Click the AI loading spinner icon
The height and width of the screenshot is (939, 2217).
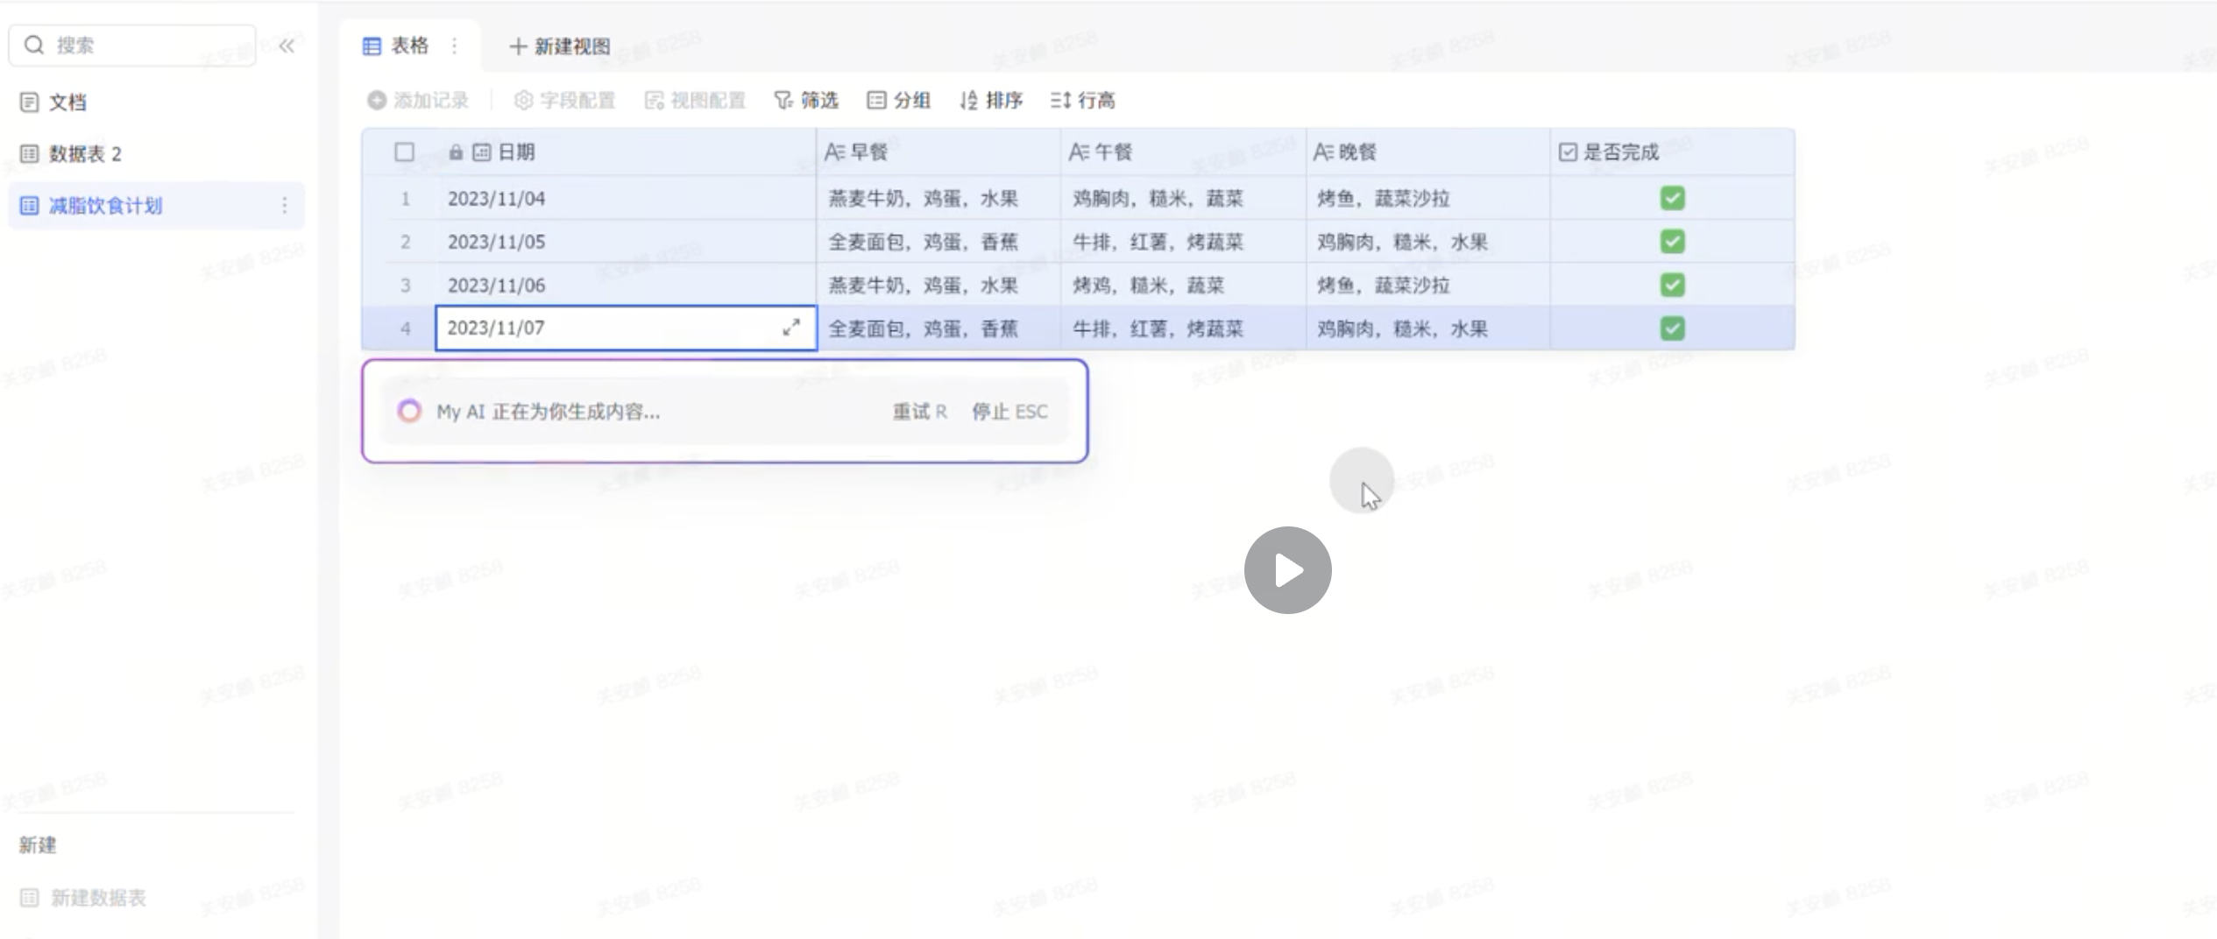pyautogui.click(x=409, y=411)
